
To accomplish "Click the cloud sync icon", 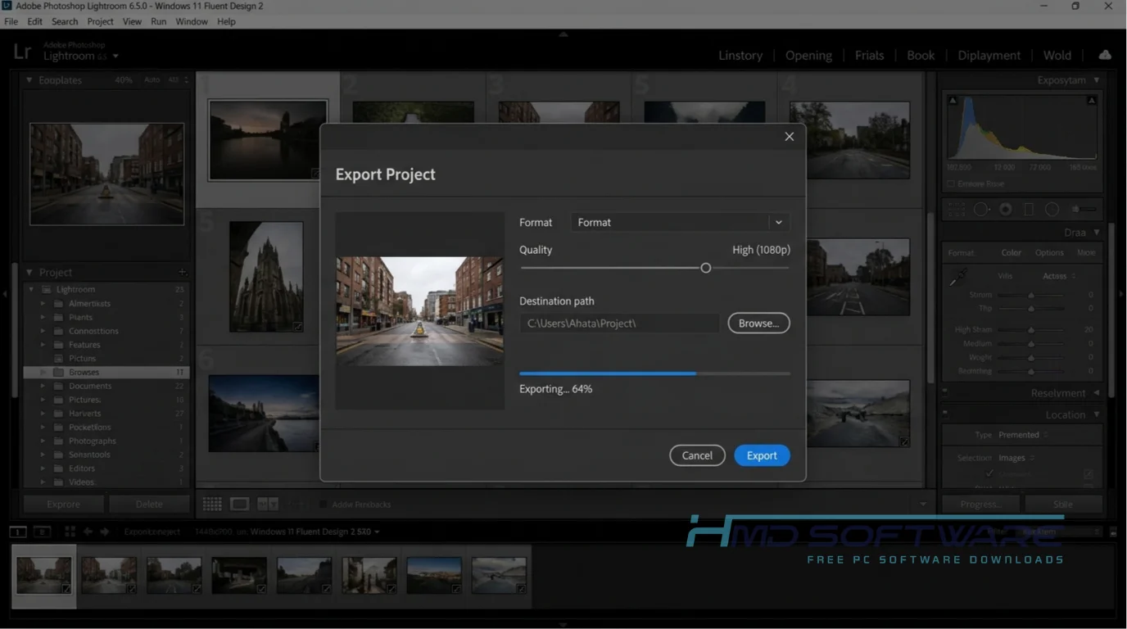I will (x=1105, y=55).
